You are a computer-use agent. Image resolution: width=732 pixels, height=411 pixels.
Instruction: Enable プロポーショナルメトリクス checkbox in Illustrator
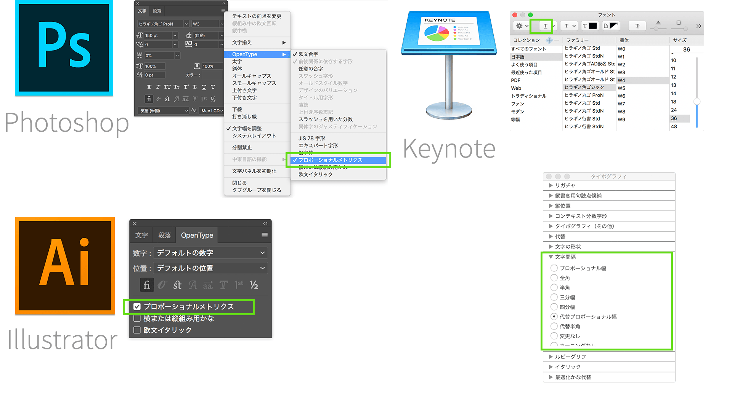coord(138,307)
